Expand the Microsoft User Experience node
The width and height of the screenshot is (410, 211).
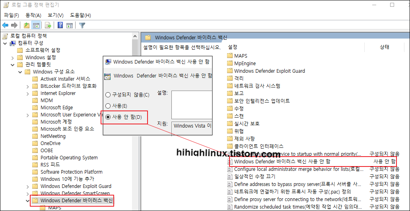tap(28, 115)
